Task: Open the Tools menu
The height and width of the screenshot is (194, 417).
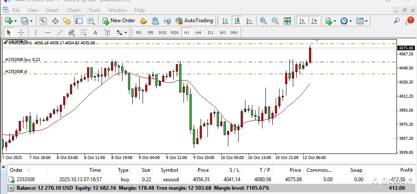Action: click(x=94, y=10)
